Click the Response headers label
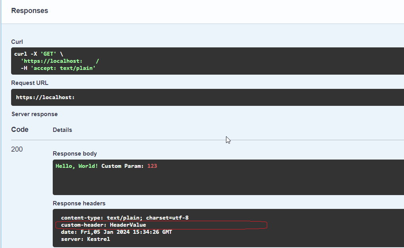 (x=79, y=203)
